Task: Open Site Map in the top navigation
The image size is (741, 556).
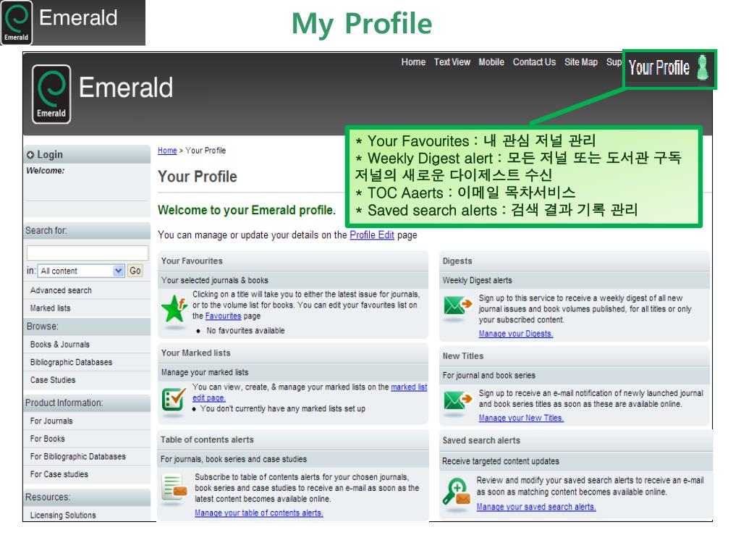Action: point(581,62)
